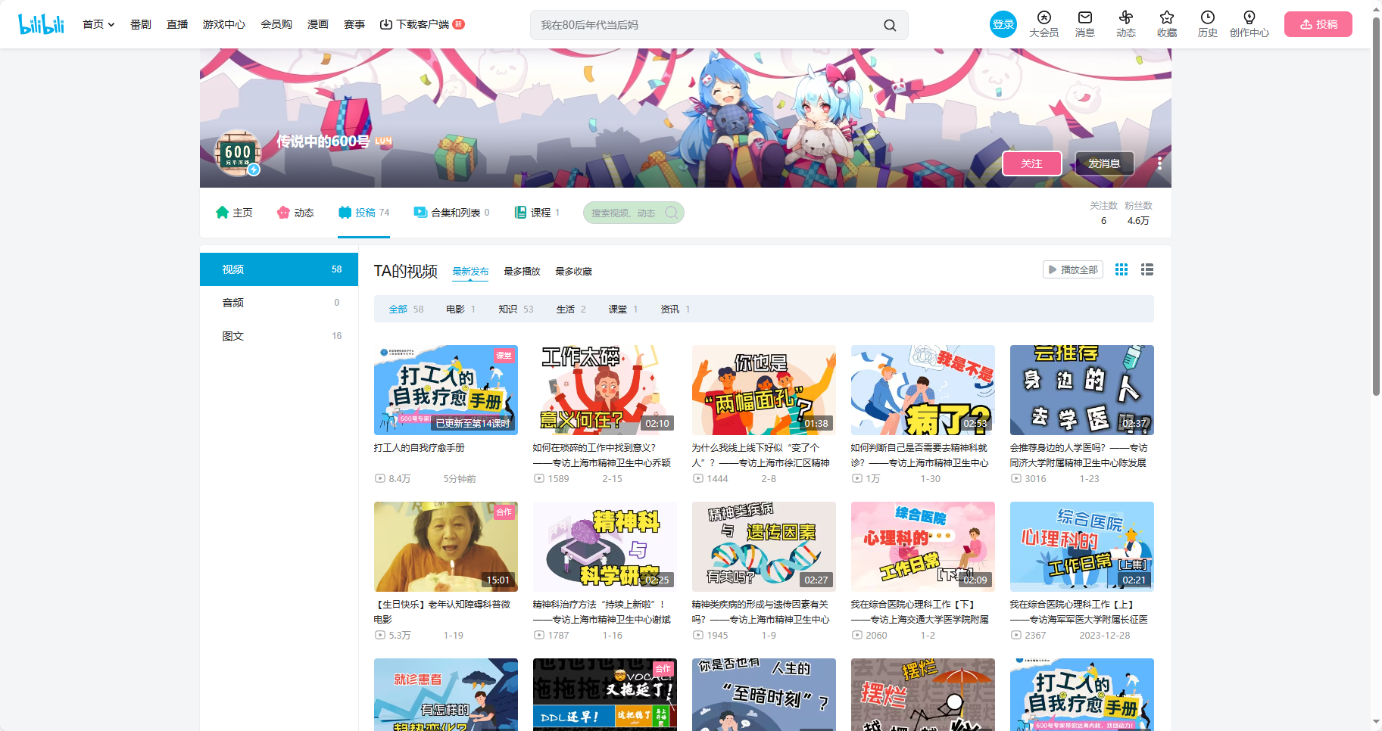The width and height of the screenshot is (1382, 731).
Task: Open the 直播 menu item
Action: pos(177,24)
